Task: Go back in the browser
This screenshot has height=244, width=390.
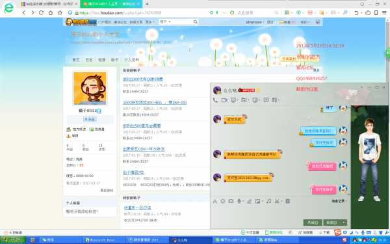Action: (x=24, y=12)
